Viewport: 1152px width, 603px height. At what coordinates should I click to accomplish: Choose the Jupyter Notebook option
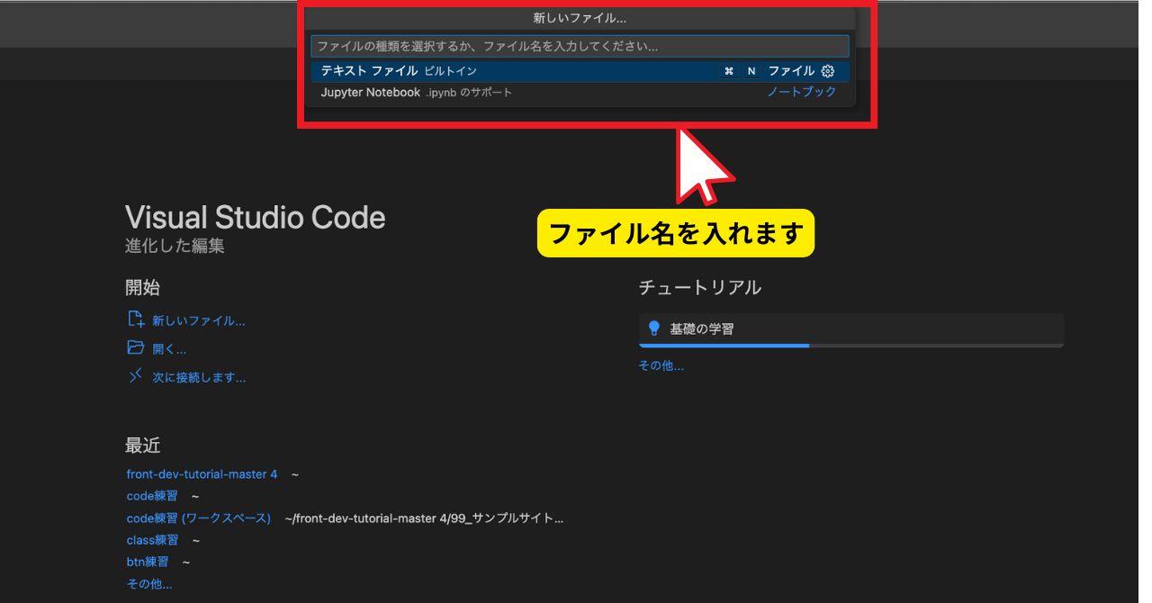(x=580, y=92)
